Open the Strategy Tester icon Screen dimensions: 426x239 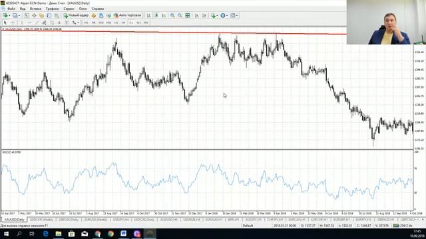(x=57, y=15)
